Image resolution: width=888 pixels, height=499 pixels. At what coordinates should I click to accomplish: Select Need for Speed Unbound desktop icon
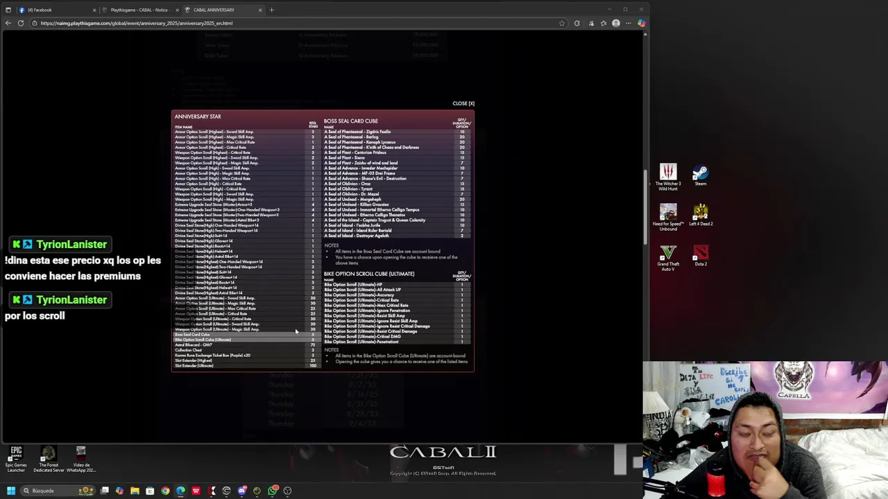[668, 217]
